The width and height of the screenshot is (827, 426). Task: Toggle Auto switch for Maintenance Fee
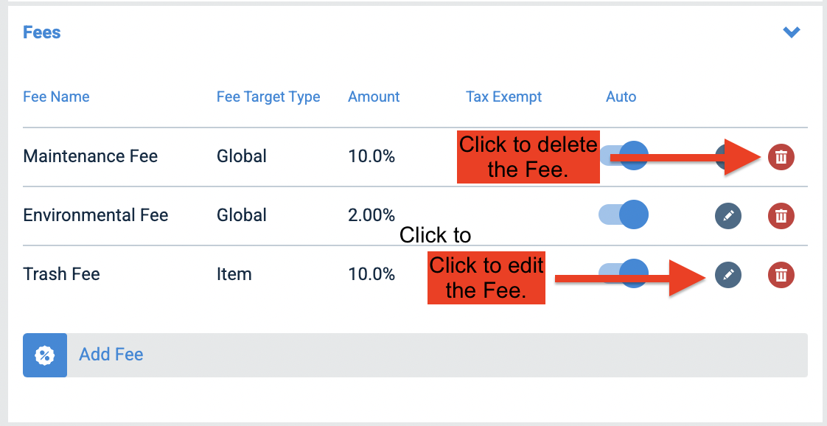pyautogui.click(x=624, y=156)
